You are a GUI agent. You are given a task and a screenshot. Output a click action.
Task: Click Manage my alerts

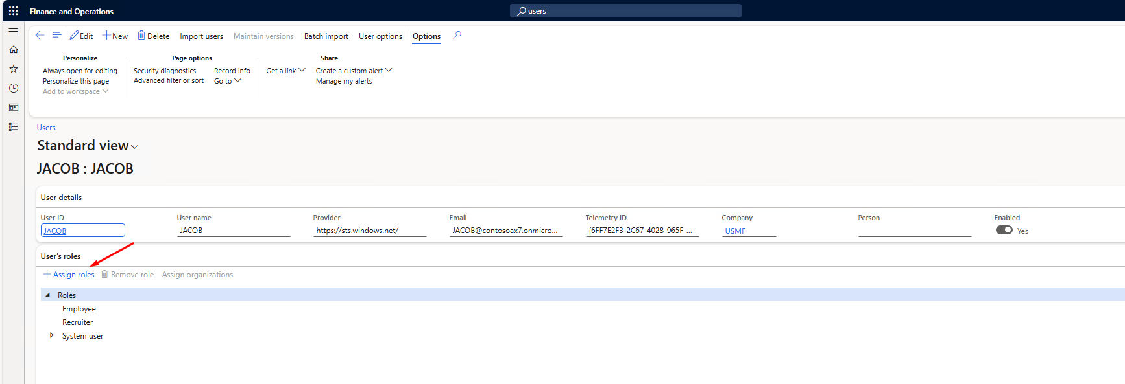tap(344, 82)
